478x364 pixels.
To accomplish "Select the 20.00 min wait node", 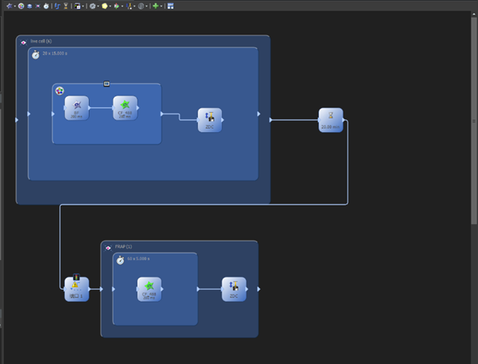I will tap(331, 120).
